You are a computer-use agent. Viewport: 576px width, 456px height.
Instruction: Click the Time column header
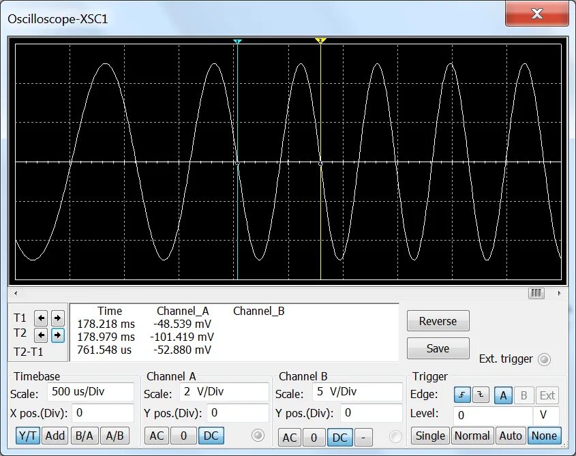point(110,311)
